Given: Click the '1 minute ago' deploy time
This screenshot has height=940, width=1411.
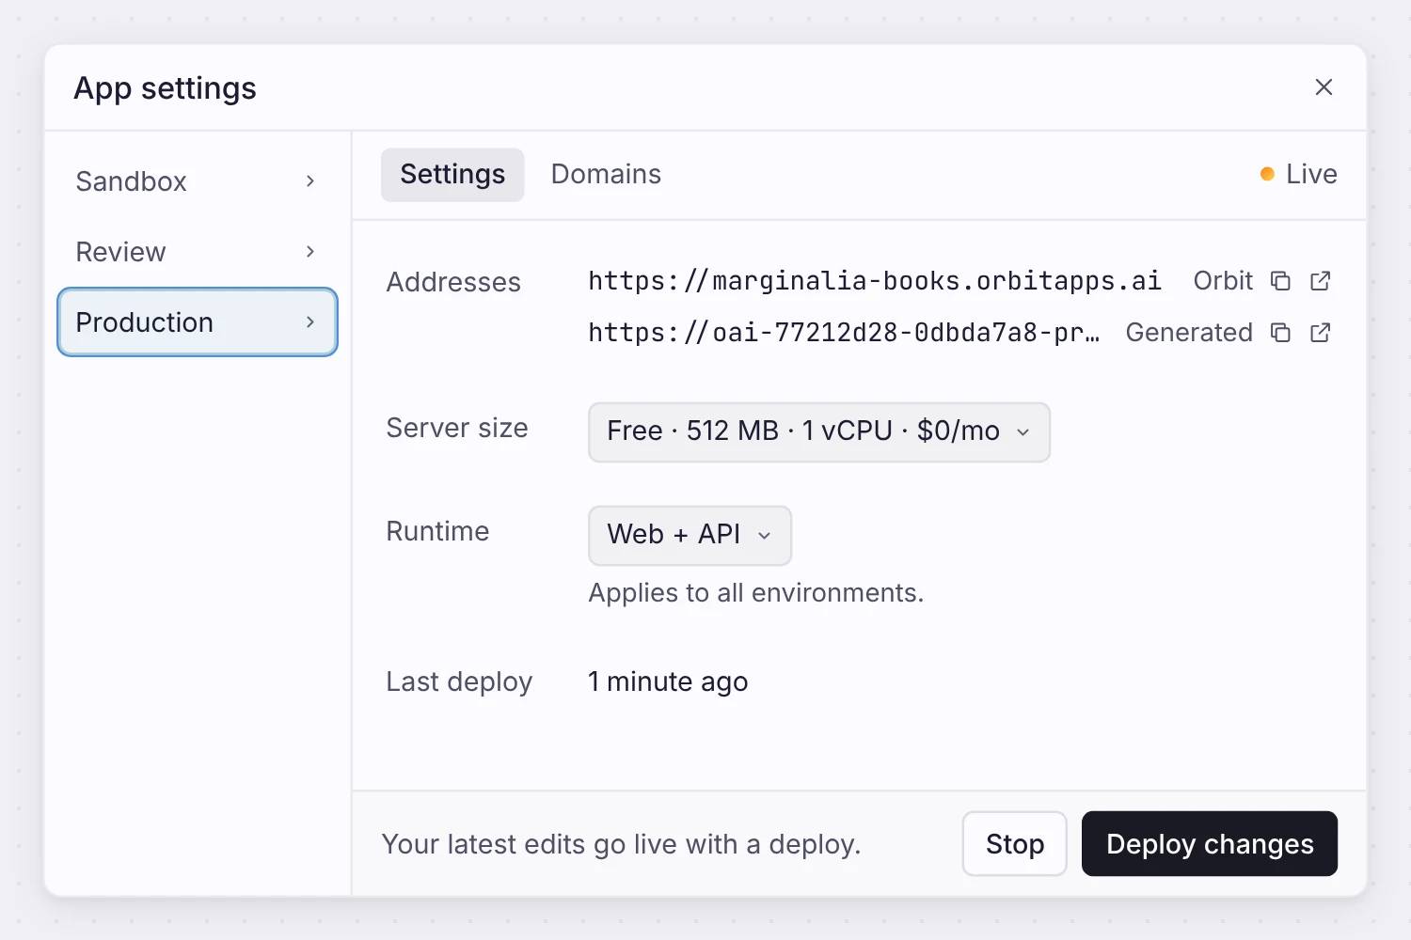Looking at the screenshot, I should point(668,681).
